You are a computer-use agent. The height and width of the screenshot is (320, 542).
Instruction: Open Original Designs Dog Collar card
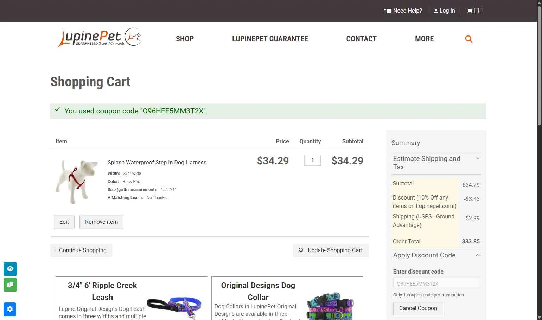287,298
